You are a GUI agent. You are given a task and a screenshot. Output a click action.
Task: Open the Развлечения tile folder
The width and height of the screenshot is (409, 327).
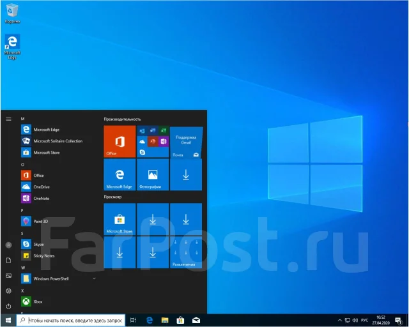pos(186,252)
